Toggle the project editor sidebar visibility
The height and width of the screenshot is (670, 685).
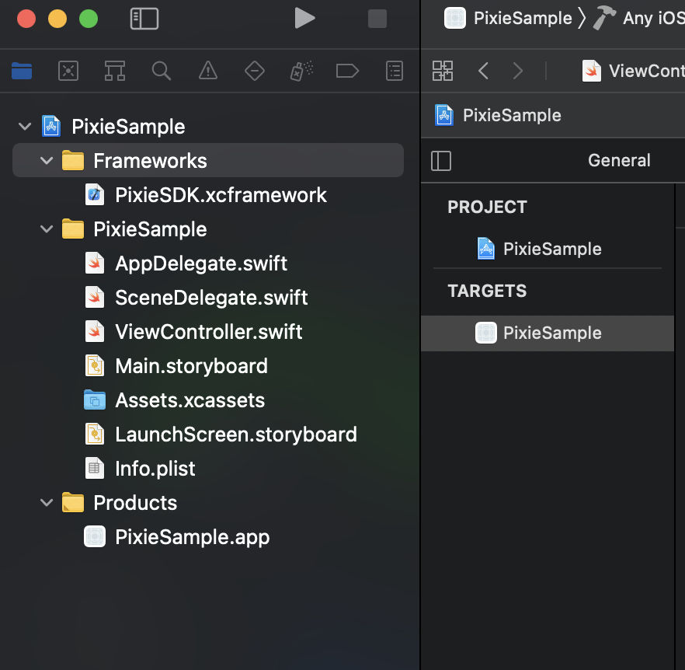(441, 161)
